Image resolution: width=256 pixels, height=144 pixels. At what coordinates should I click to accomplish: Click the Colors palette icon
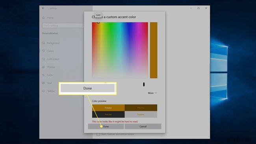43,51
